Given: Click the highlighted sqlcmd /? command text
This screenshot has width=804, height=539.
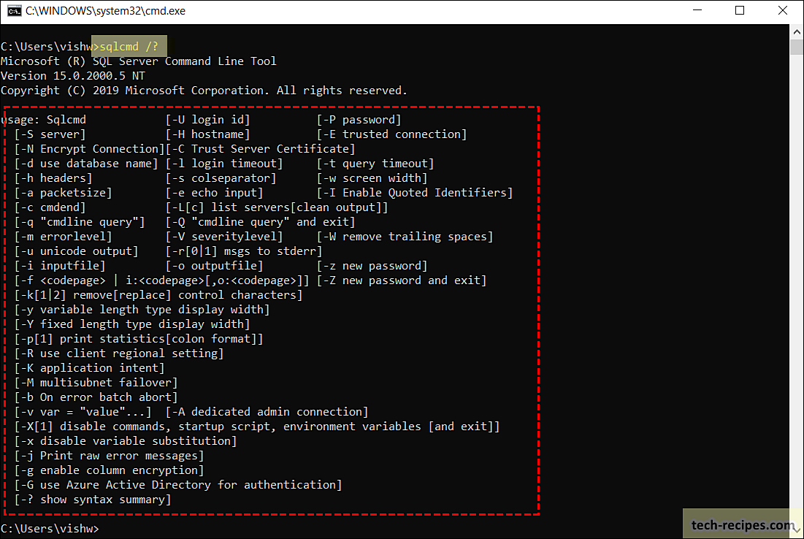Looking at the screenshot, I should click(x=129, y=45).
